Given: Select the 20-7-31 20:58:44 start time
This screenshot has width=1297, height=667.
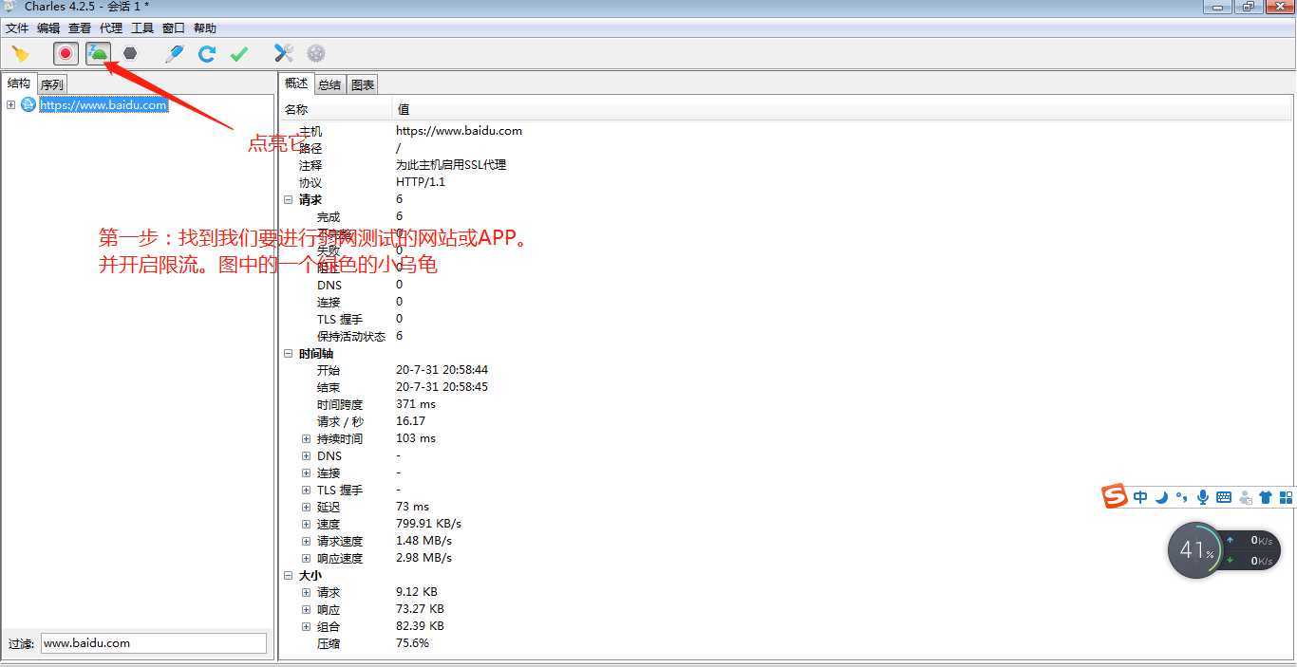Looking at the screenshot, I should tap(442, 370).
